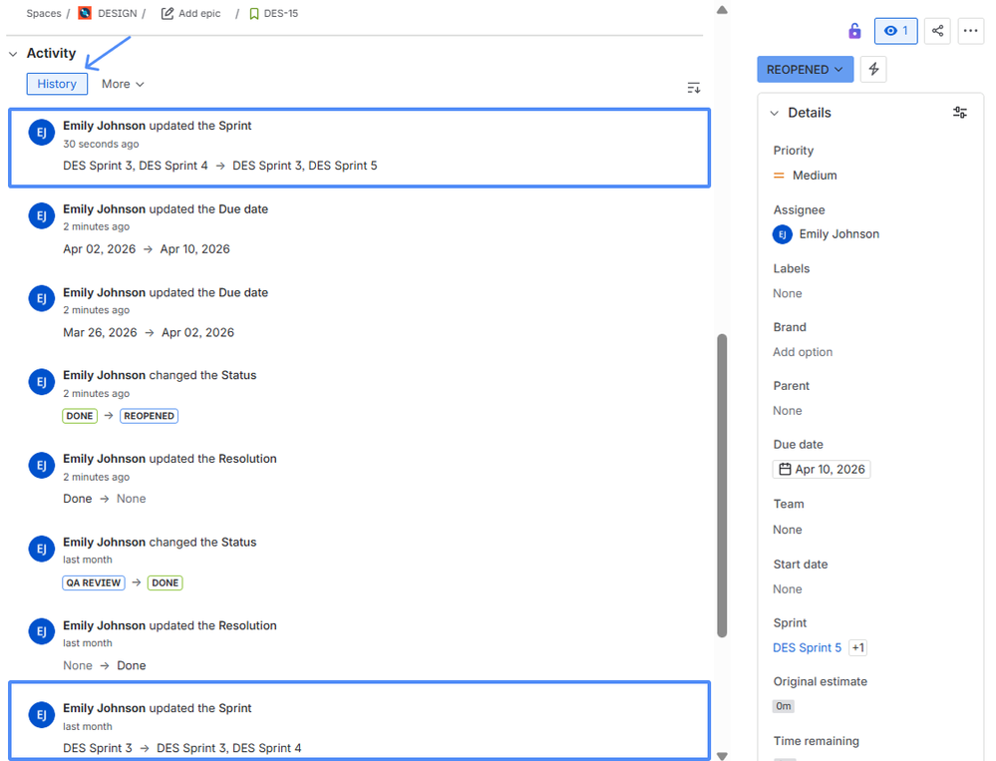Click Add option under Brand
The height and width of the screenshot is (761, 996).
[802, 351]
